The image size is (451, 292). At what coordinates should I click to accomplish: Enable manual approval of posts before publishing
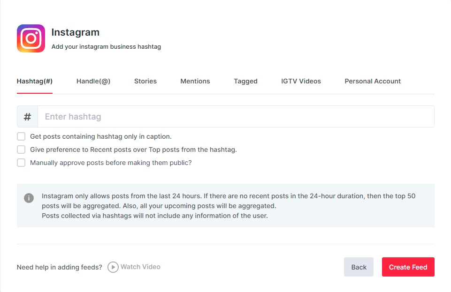click(x=20, y=162)
